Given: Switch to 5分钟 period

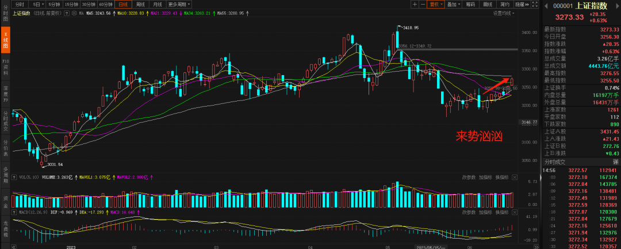Looking at the screenshot, I should pyautogui.click(x=54, y=5).
